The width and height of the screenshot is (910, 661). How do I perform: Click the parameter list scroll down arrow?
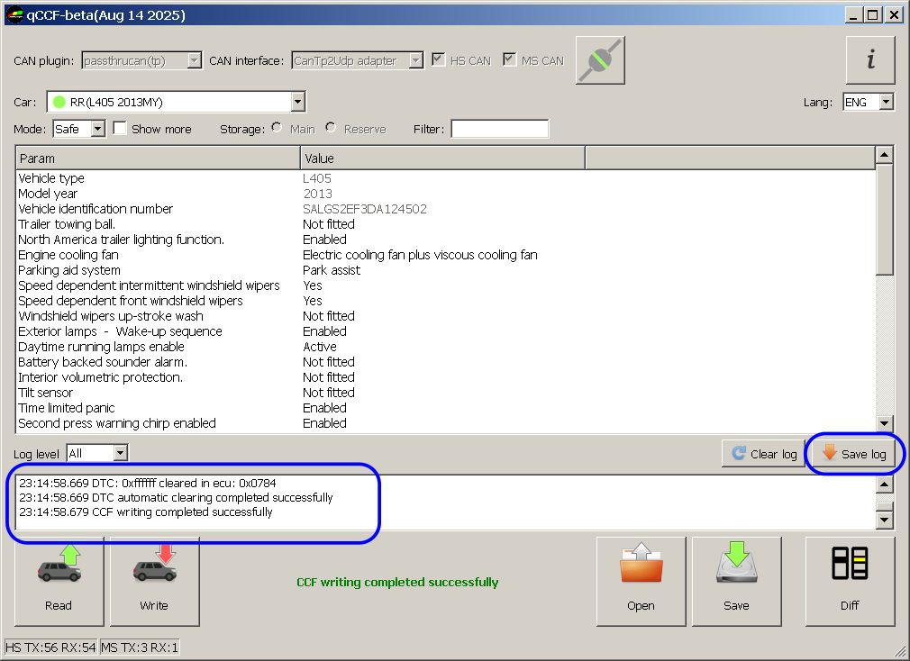884,424
